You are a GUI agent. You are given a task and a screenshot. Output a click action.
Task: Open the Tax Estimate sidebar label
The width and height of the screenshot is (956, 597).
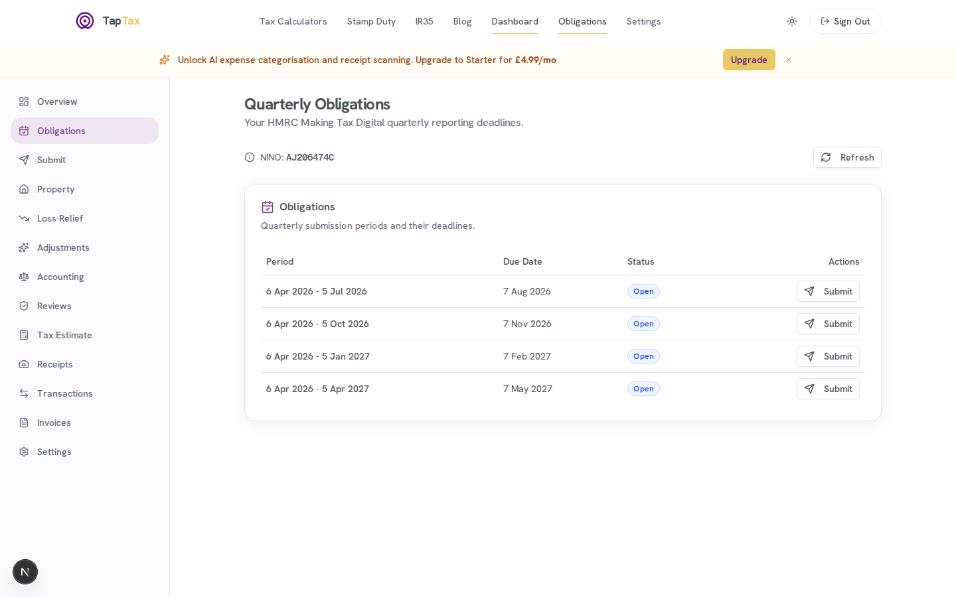[x=64, y=335]
